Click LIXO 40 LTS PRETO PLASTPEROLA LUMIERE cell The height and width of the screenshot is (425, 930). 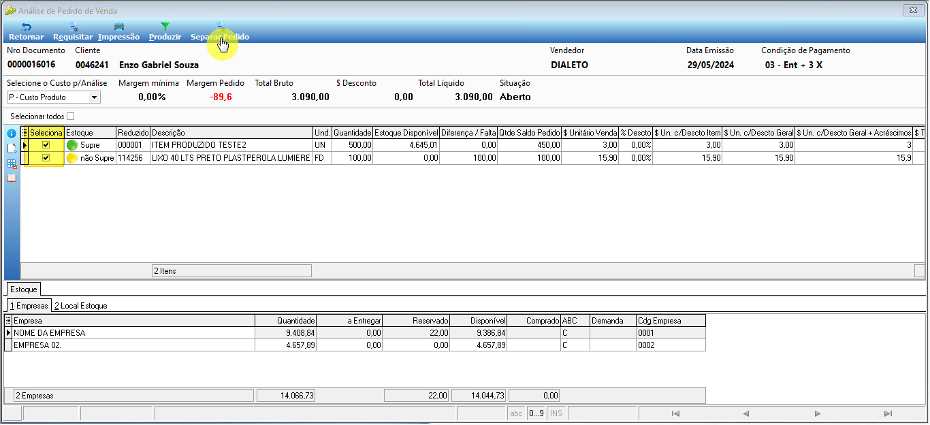[231, 158]
